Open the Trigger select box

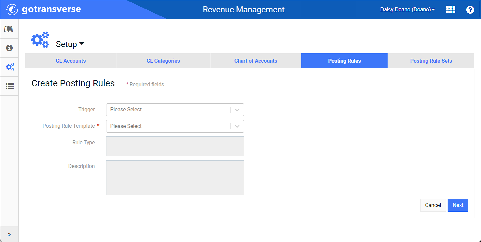175,110
